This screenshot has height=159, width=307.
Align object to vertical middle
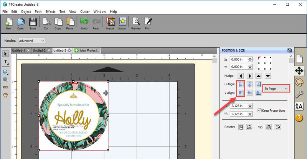click(250, 93)
